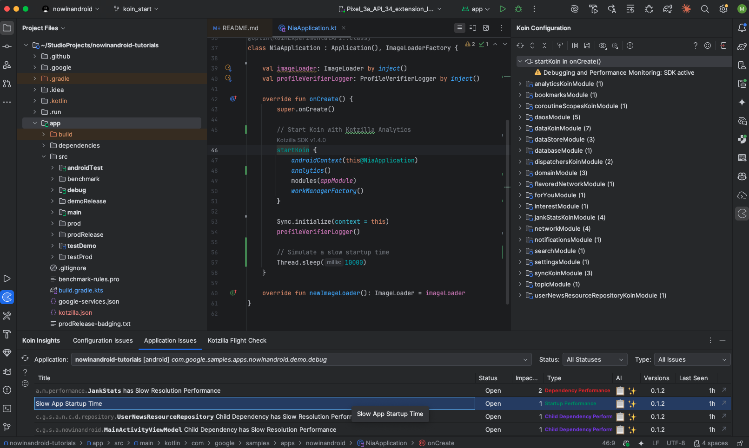Viewport: 749px width, 448px height.
Task: Open IDE settings gear icon
Action: pyautogui.click(x=723, y=9)
